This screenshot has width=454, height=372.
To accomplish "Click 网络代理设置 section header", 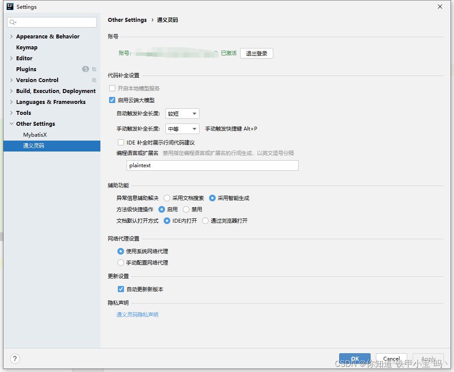I will 124,239.
